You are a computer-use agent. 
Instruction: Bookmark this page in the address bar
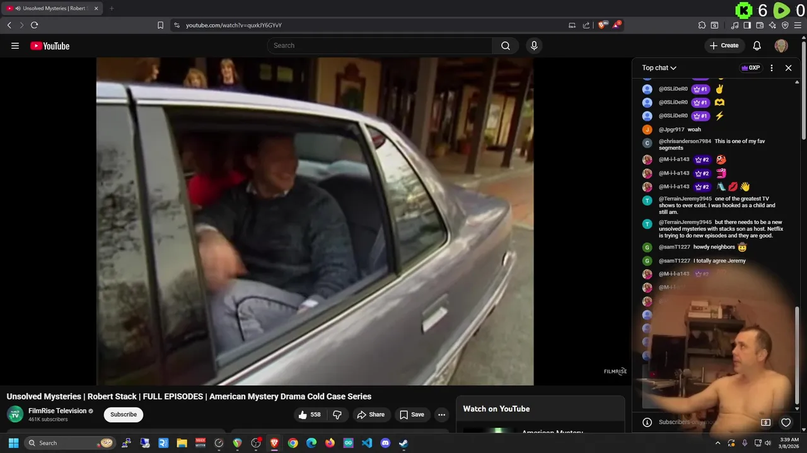point(160,25)
